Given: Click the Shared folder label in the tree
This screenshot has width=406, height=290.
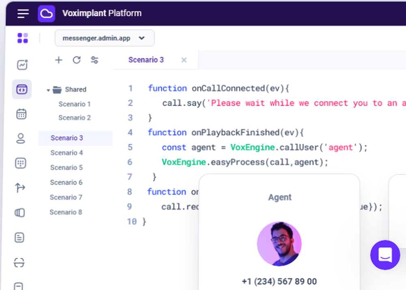Looking at the screenshot, I should [76, 90].
